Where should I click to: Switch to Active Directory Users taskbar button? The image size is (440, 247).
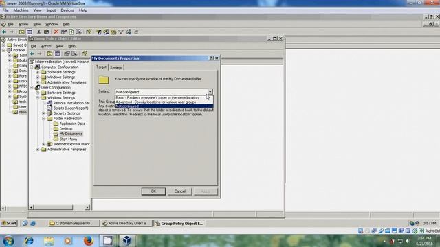point(126,224)
